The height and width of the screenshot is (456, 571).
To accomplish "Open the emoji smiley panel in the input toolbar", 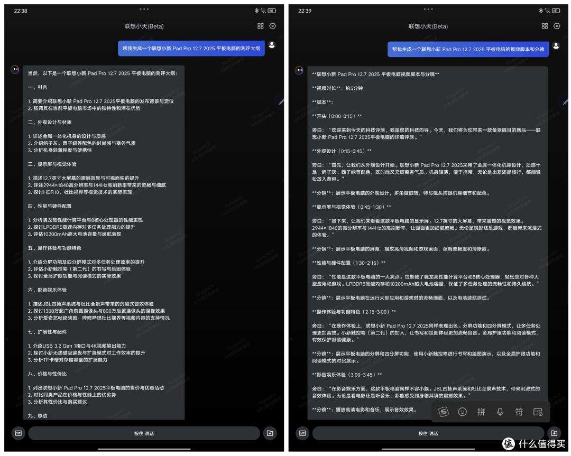I will [462, 412].
